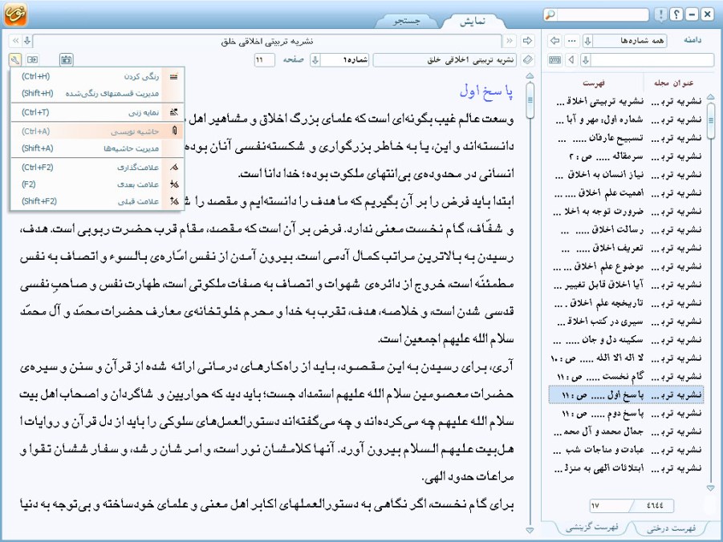Click the double chevron at the right of the title bar
Viewport: 723px width, 542px height.
(x=509, y=41)
